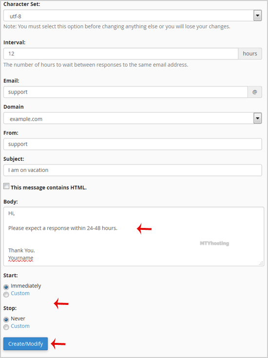Click the Create/Modify button
Image resolution: width=268 pixels, height=358 pixels.
tap(26, 343)
